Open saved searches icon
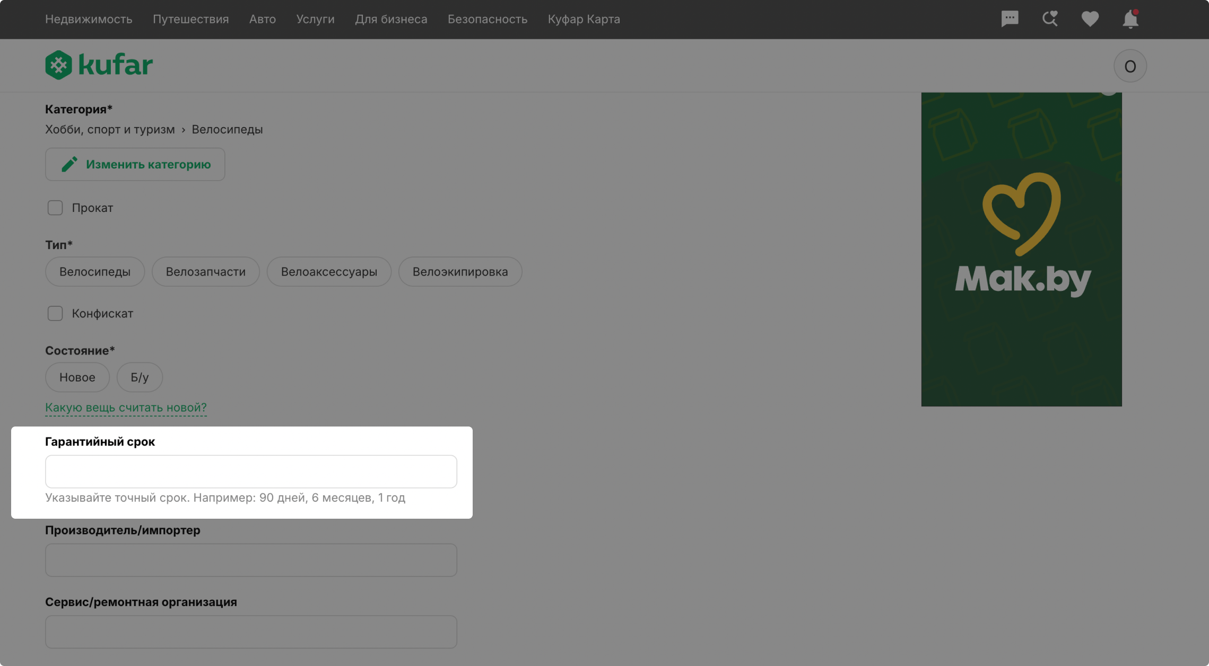 coord(1050,19)
